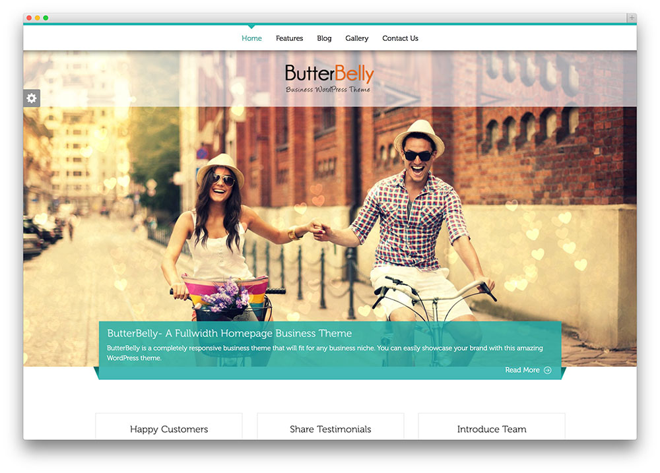Select the Happy Customers box
This screenshot has width=660, height=473.
pos(169,429)
